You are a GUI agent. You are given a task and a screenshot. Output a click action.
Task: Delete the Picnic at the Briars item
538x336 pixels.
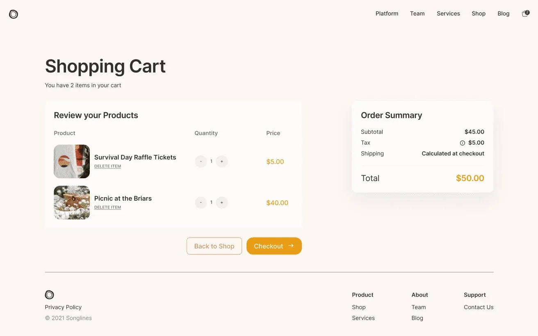pyautogui.click(x=107, y=207)
